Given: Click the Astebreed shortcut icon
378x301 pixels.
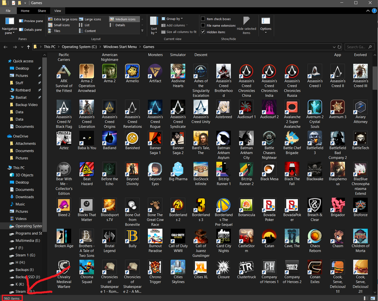Looking at the screenshot, I should (224, 107).
